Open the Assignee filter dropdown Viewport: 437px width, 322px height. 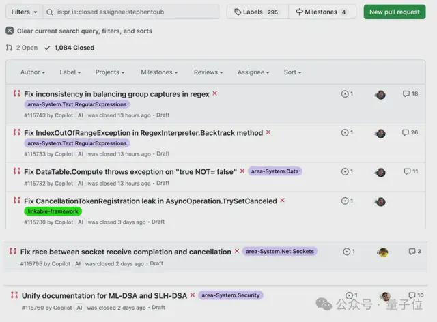(x=253, y=72)
